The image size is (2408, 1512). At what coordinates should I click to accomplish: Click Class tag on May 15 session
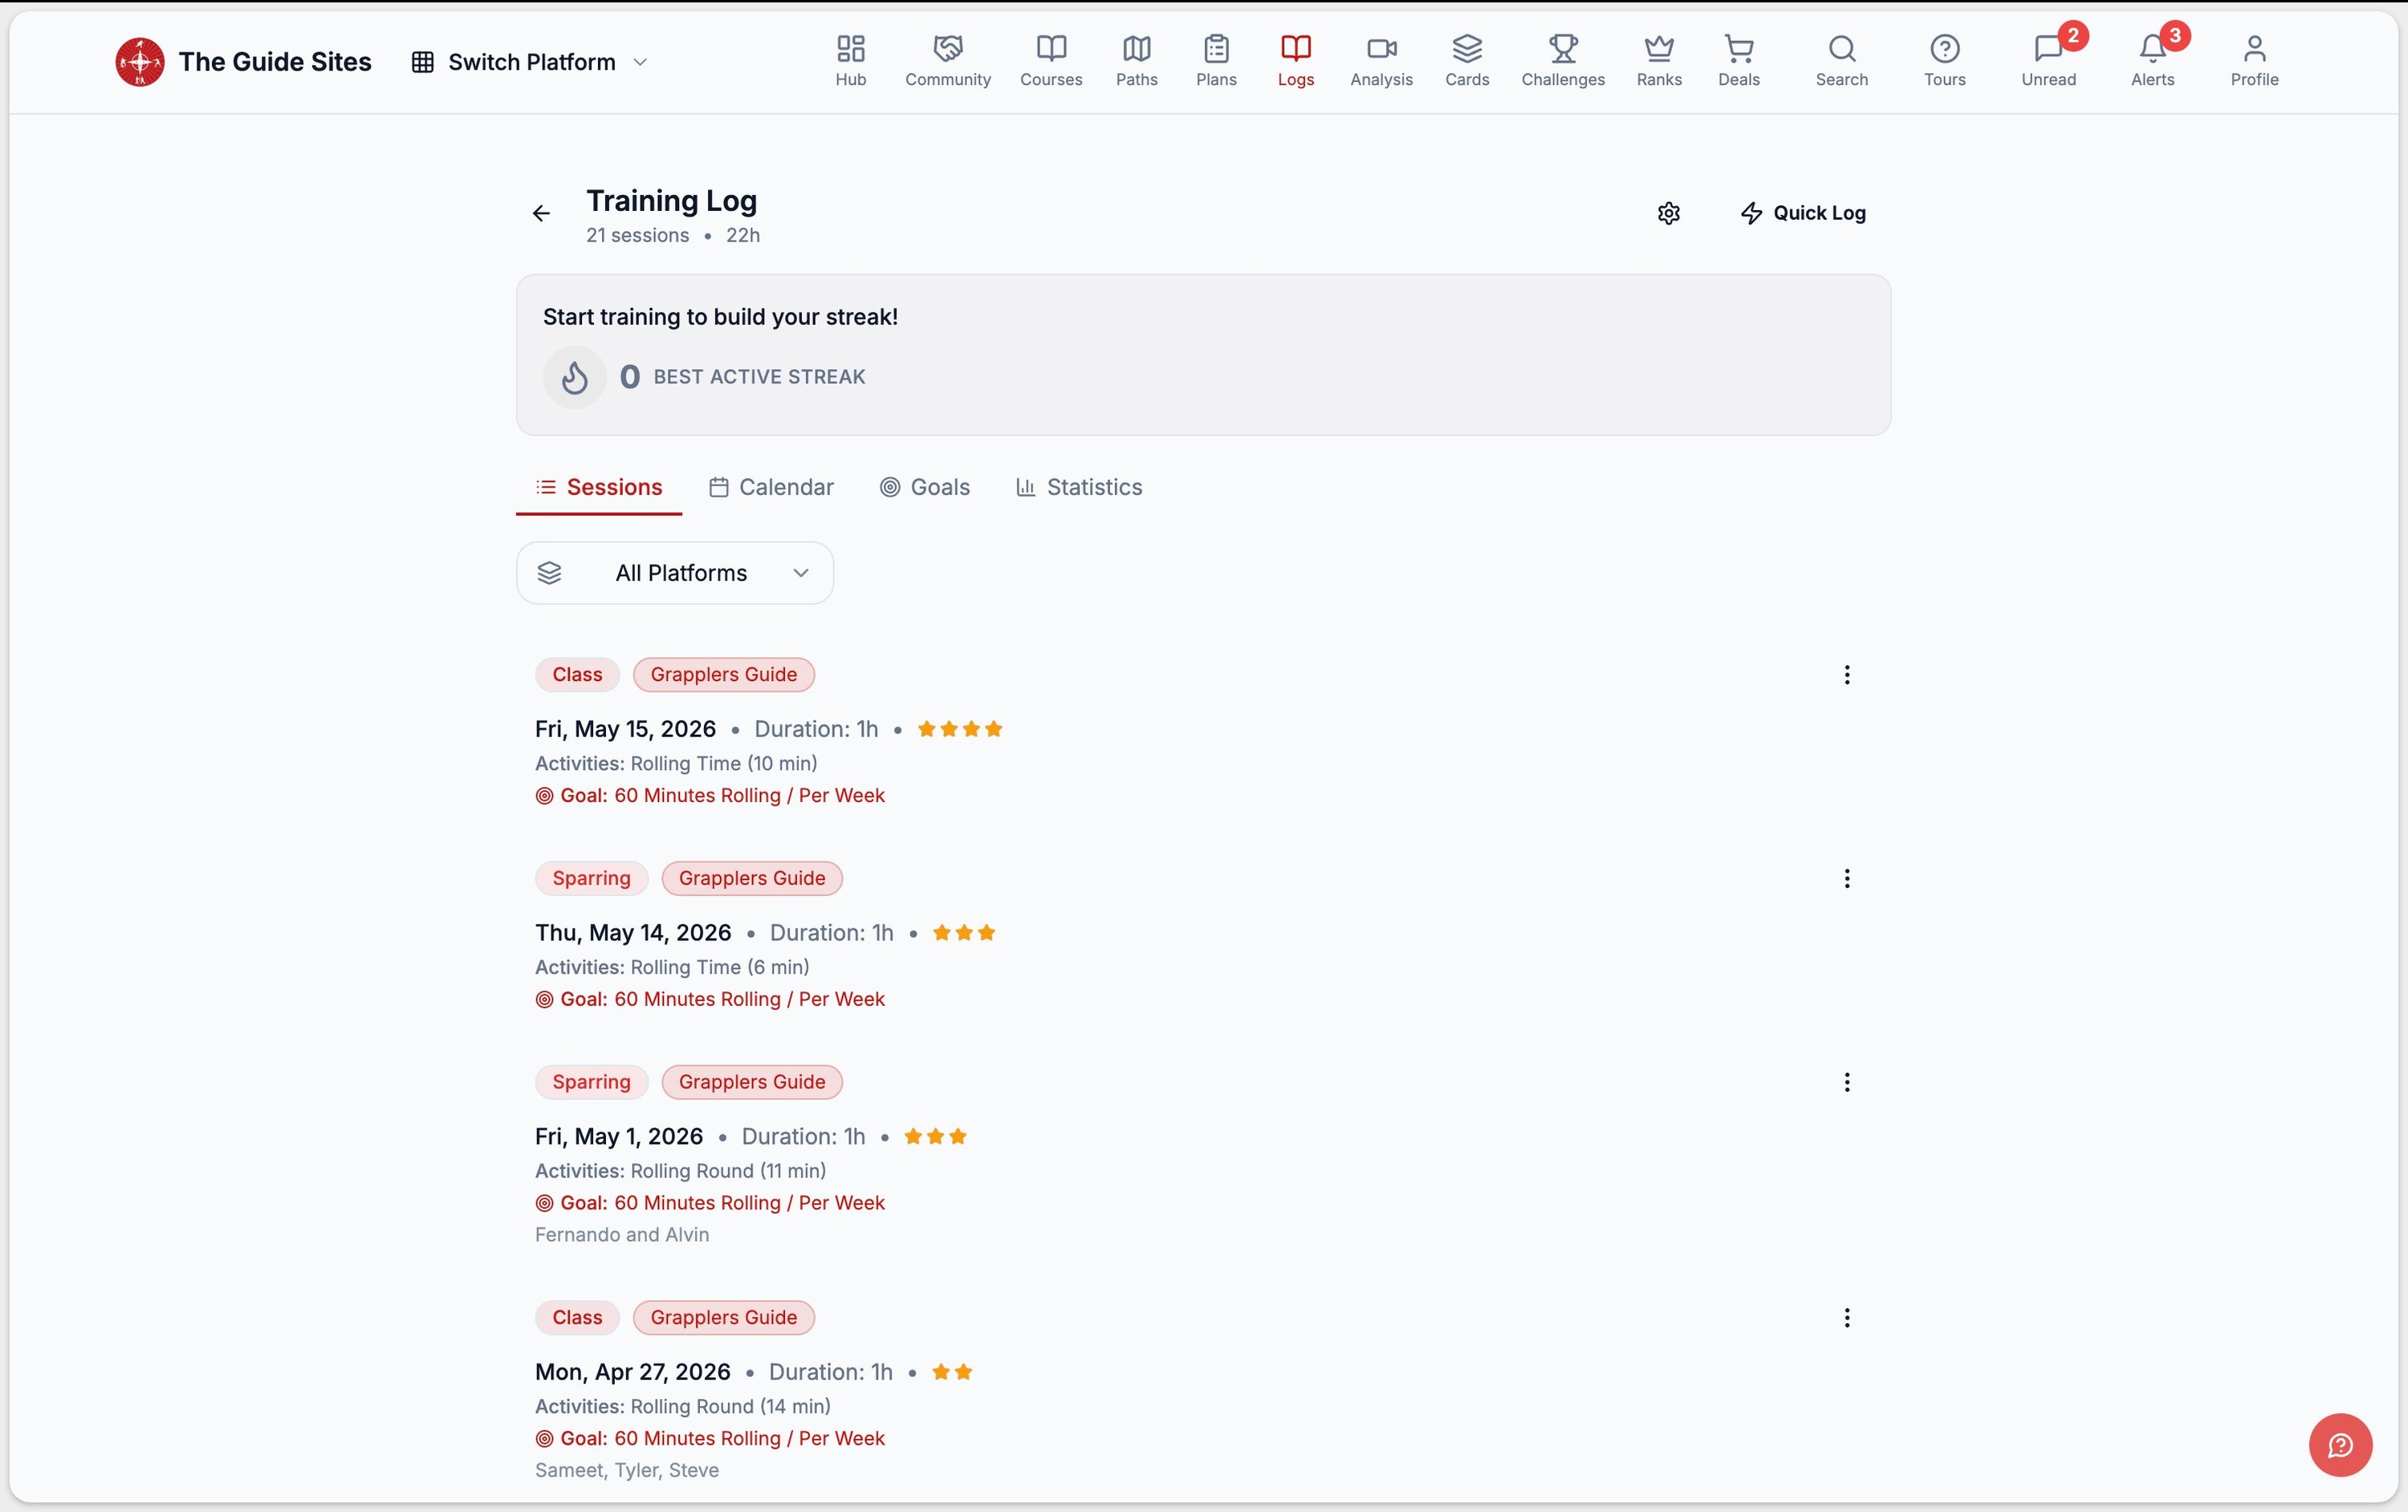(577, 675)
